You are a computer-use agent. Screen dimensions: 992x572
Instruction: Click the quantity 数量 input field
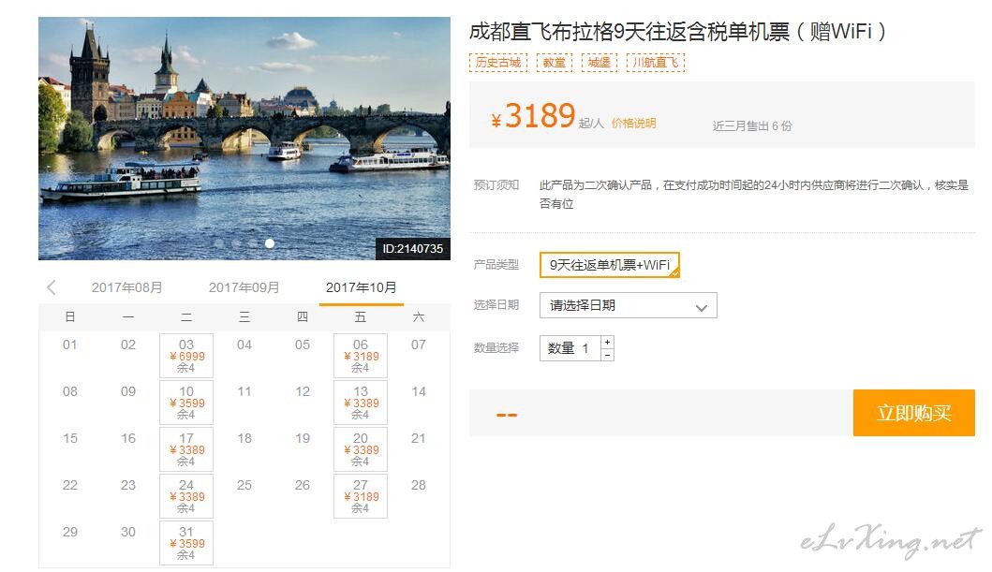pyautogui.click(x=570, y=348)
